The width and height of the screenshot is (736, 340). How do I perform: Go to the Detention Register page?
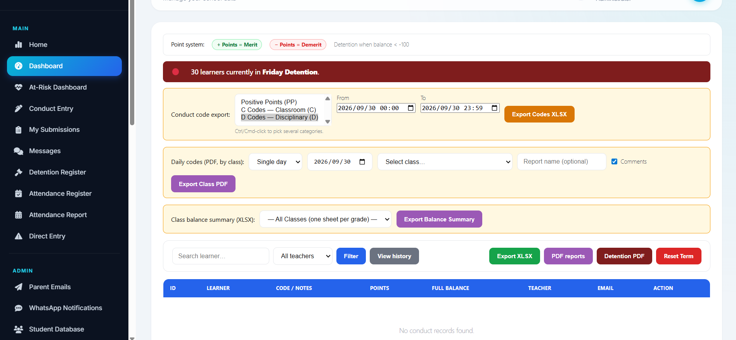(64, 172)
